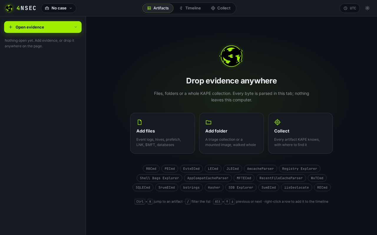Click the PECmd tag

point(170,169)
